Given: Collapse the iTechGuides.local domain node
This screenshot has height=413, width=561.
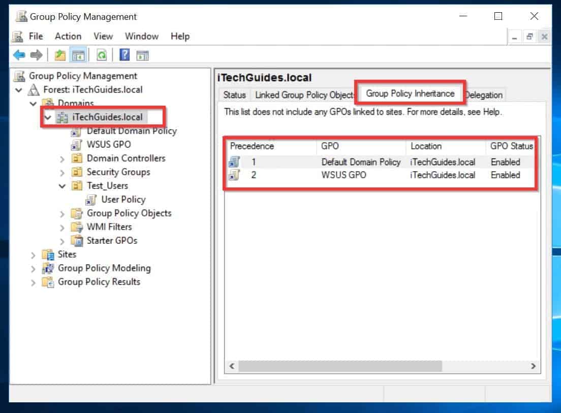Looking at the screenshot, I should pos(47,117).
